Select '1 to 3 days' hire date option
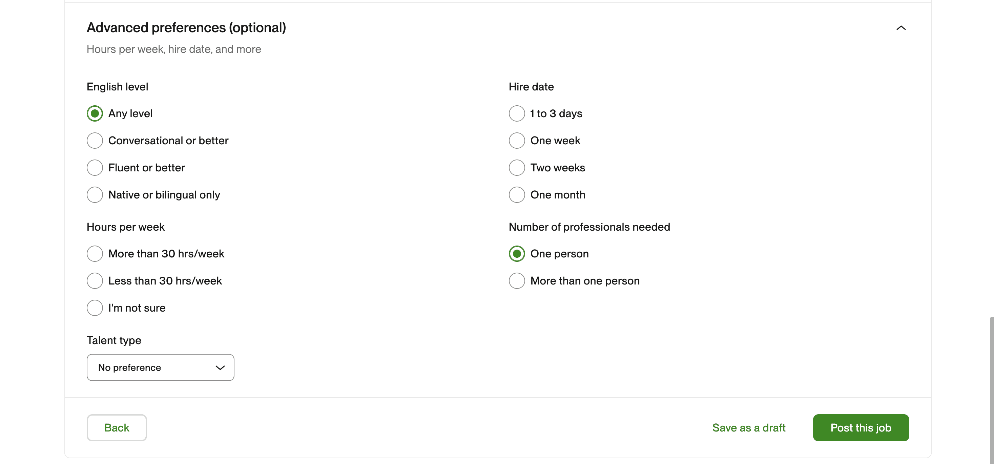The width and height of the screenshot is (994, 464). [x=517, y=113]
